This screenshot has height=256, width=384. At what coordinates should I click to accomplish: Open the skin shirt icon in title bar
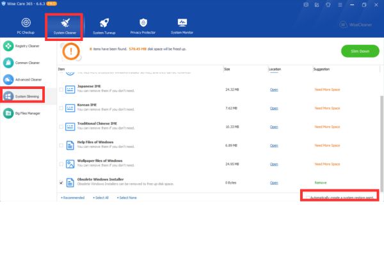pos(328,4)
